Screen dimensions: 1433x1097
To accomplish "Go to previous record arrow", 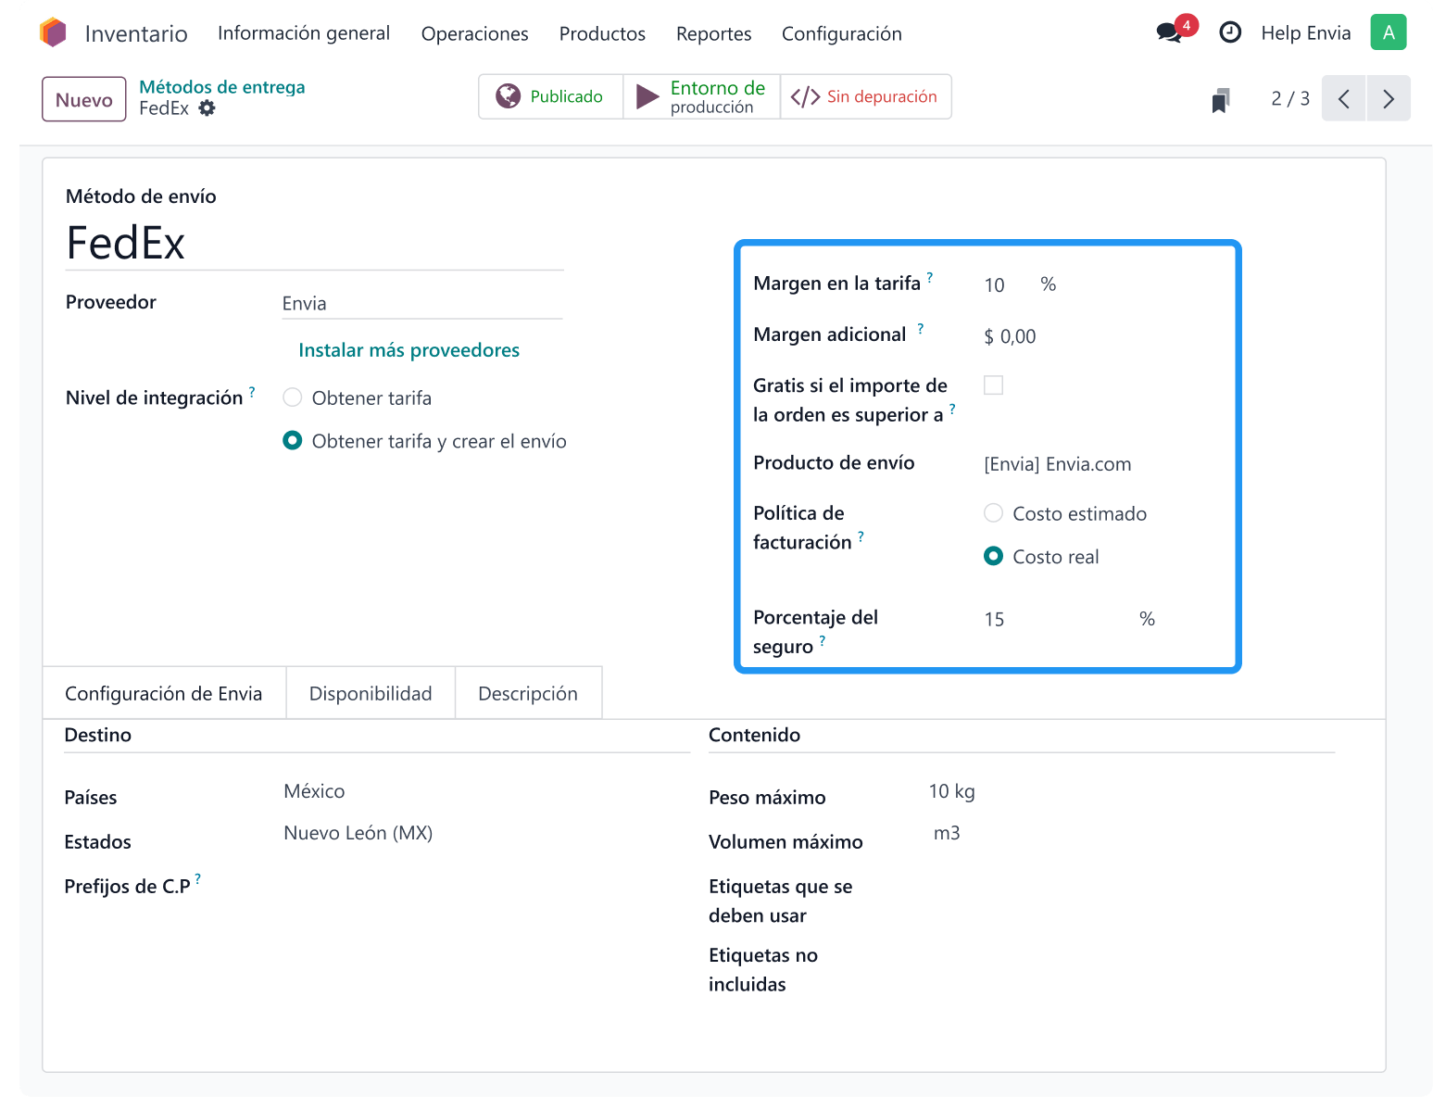I will point(1344,98).
